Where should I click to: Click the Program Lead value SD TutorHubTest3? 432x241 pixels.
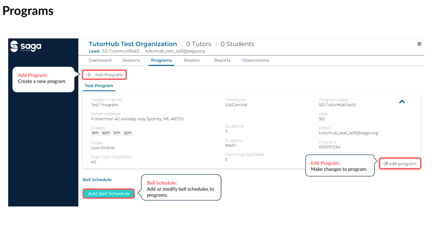click(337, 105)
